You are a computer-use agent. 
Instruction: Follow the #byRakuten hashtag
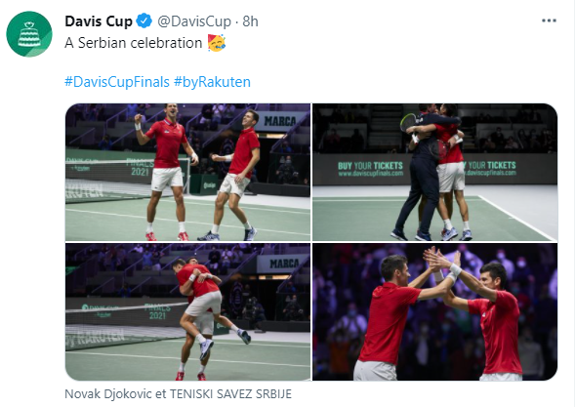point(212,82)
